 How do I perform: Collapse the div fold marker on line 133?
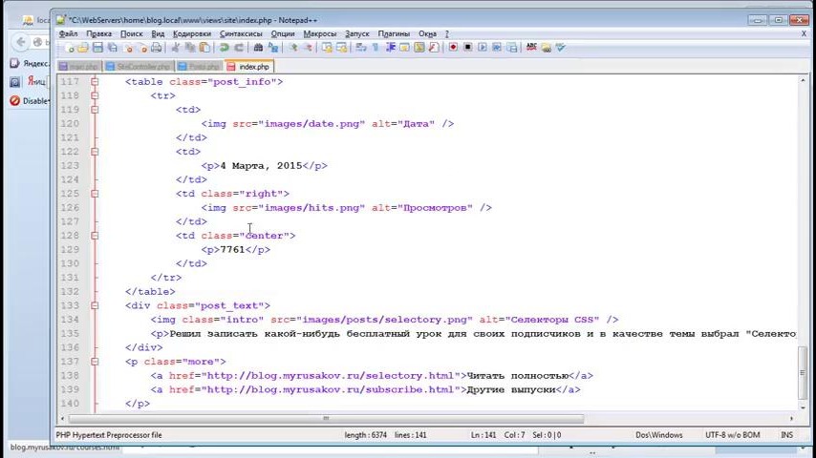tap(95, 305)
